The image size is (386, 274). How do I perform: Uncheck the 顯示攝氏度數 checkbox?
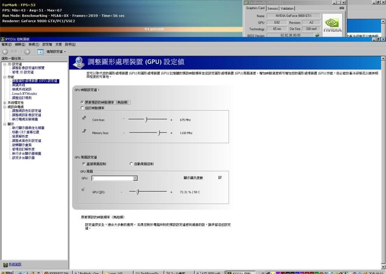pos(220,178)
